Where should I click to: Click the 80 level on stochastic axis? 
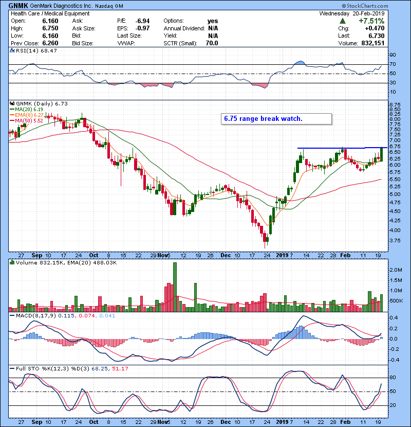pyautogui.click(x=393, y=378)
